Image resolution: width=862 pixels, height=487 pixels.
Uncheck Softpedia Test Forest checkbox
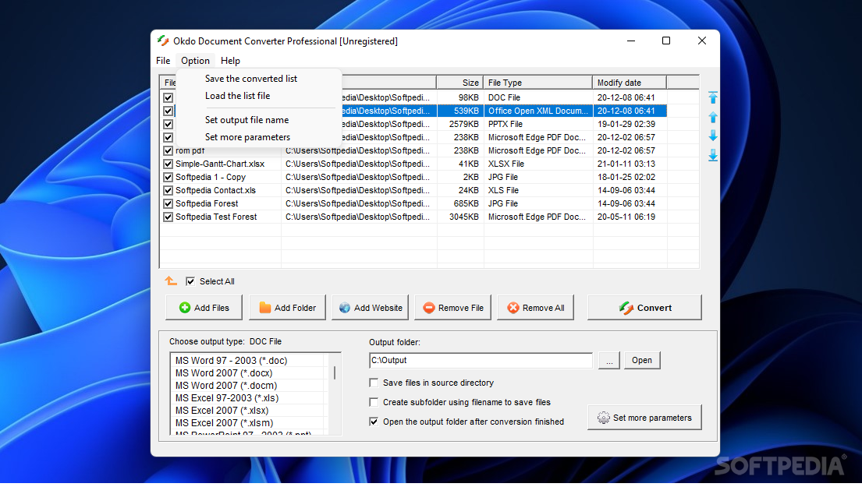(x=168, y=217)
